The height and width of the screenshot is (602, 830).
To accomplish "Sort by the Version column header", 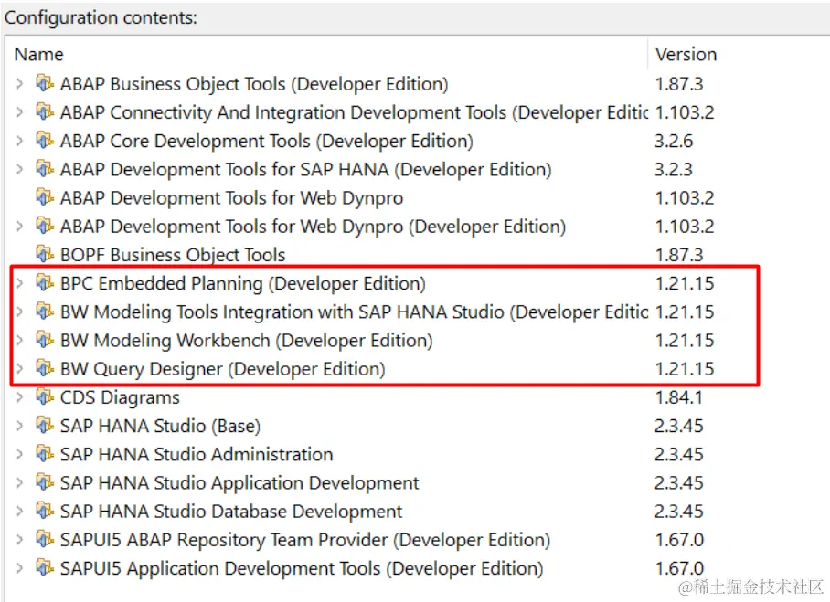I will pyautogui.click(x=686, y=54).
